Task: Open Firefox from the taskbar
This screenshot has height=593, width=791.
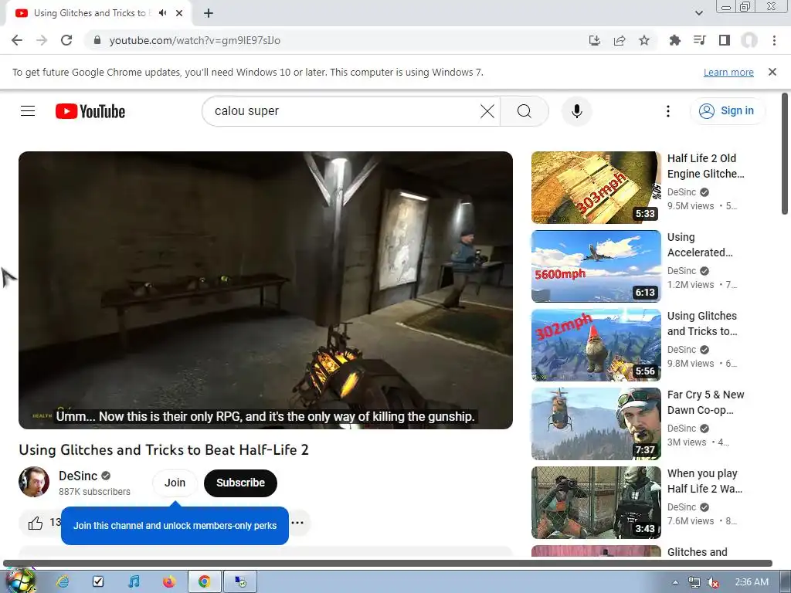Action: (169, 581)
